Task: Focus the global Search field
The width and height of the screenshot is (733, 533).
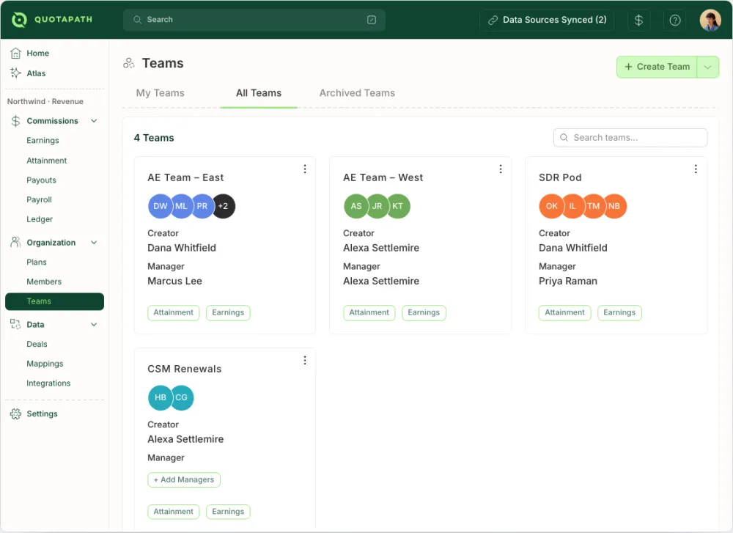Action: point(254,20)
